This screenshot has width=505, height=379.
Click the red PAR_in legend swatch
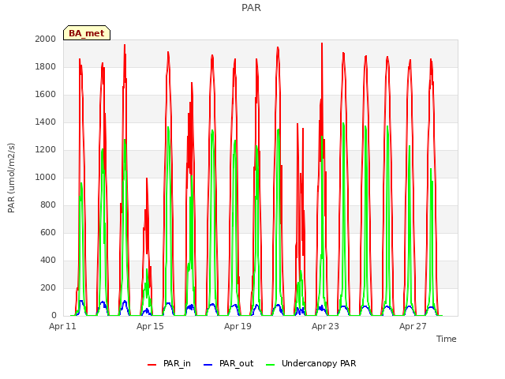pos(151,365)
